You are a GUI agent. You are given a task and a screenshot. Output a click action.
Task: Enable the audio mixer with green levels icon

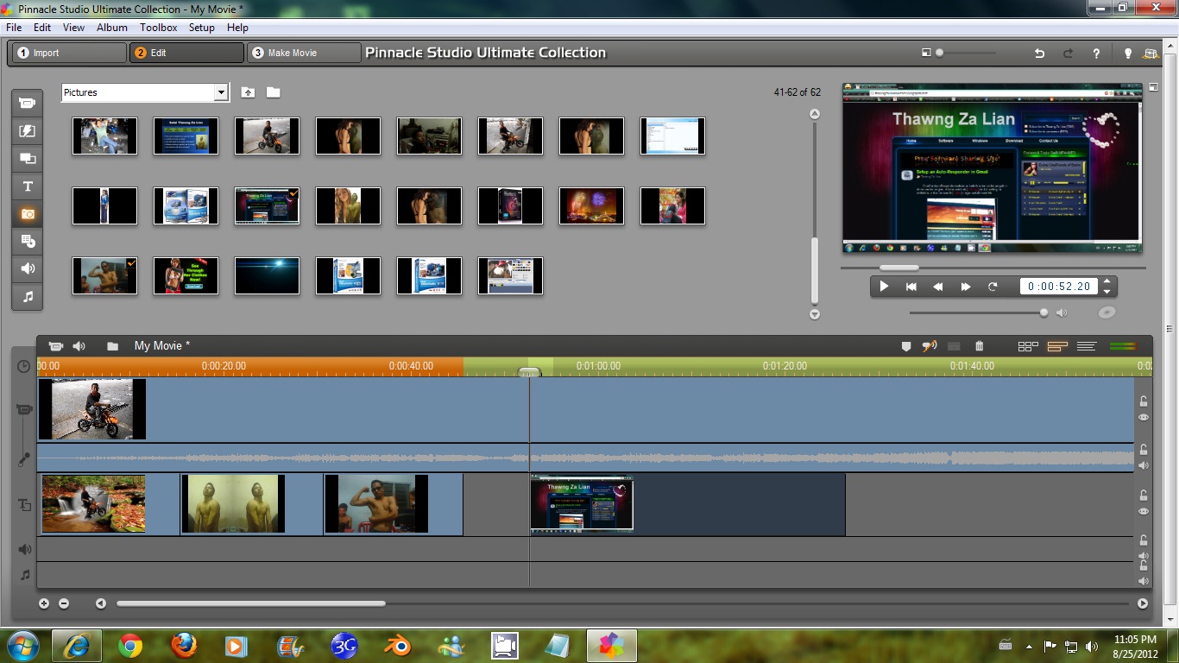[1122, 345]
